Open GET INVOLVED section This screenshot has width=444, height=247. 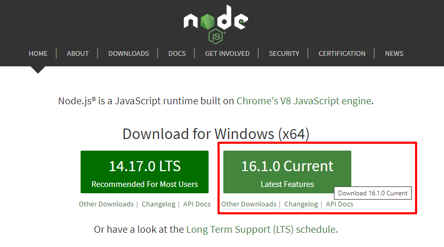227,54
